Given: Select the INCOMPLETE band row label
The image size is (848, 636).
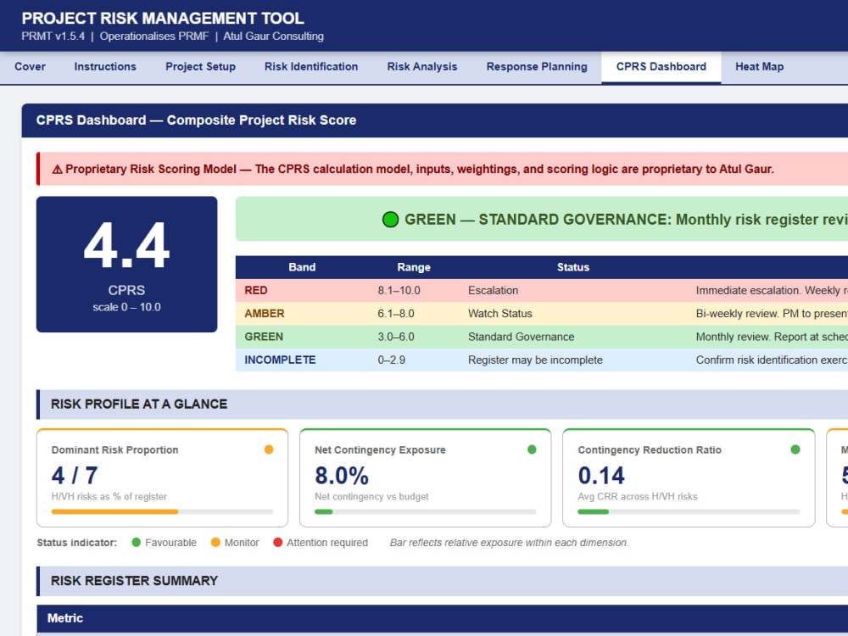Looking at the screenshot, I should click(280, 360).
